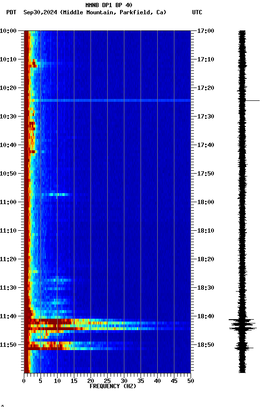This screenshot has width=263, height=411.
Task: Click the 35 Hz frequency axis label
Action: (x=141, y=381)
